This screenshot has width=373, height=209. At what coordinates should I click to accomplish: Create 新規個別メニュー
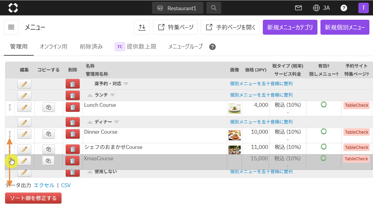click(x=345, y=28)
